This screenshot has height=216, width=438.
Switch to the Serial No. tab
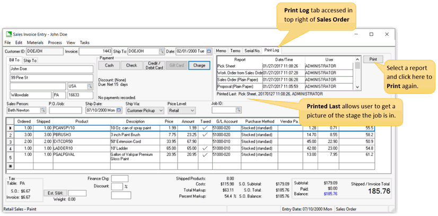coord(252,51)
